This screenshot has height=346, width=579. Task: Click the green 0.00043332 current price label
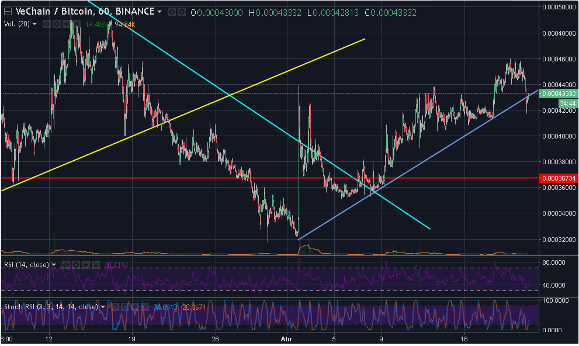coord(559,94)
